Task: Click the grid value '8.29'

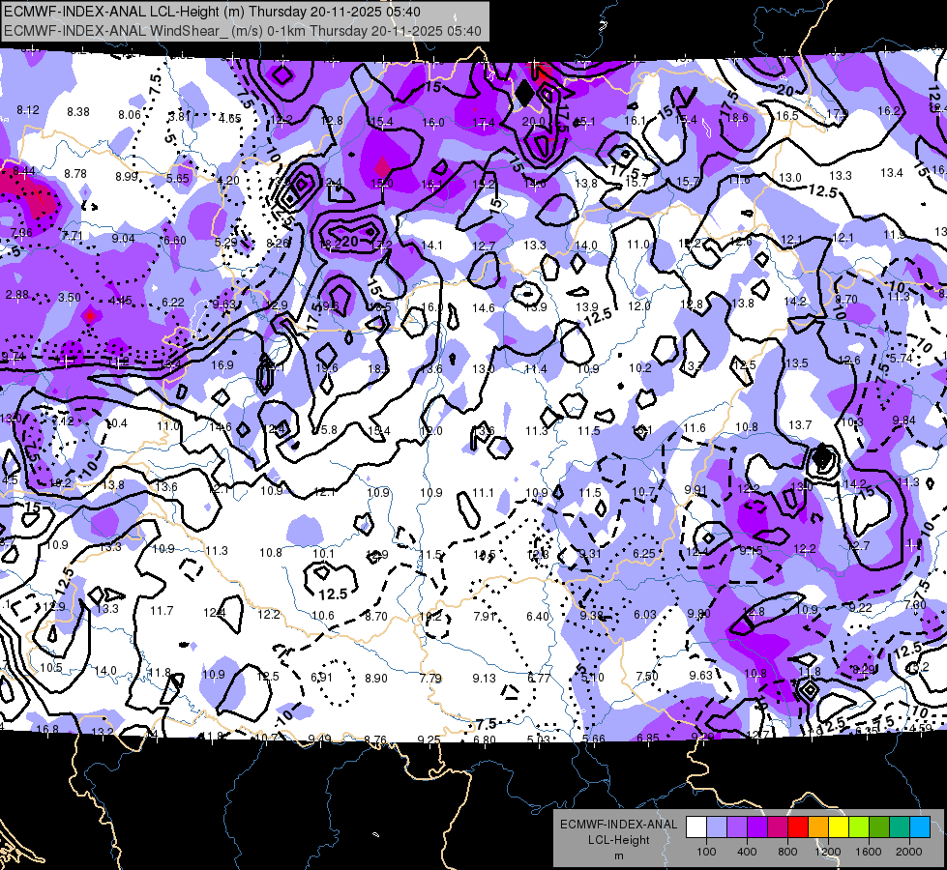Action: 864,669
